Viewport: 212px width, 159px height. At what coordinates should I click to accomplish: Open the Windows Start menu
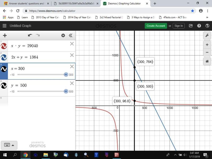coord(5,155)
